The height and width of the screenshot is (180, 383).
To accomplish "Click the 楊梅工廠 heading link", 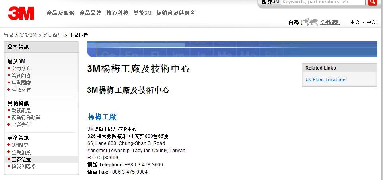I will pos(101,117).
